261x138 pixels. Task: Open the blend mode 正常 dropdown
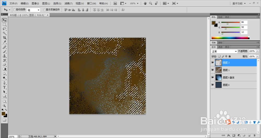tap(224, 51)
